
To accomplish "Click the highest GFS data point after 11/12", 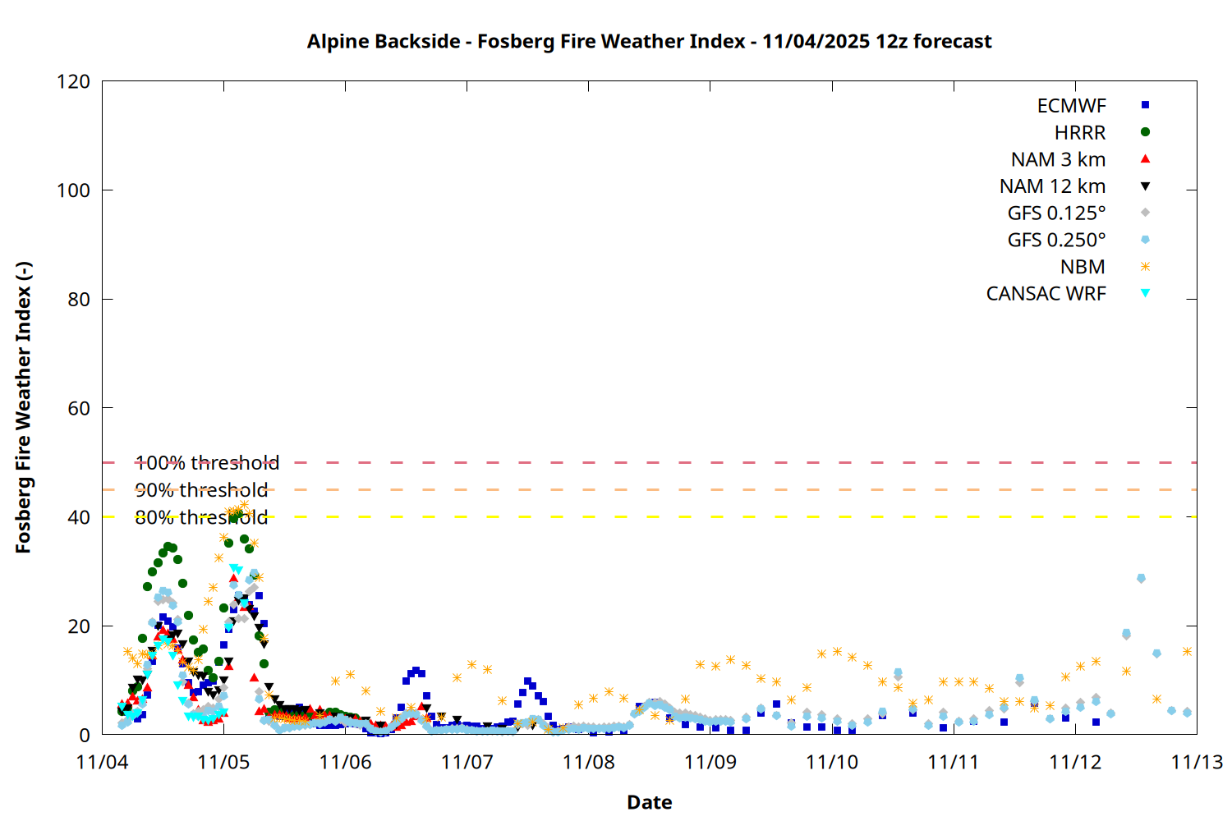I will [x=1141, y=579].
